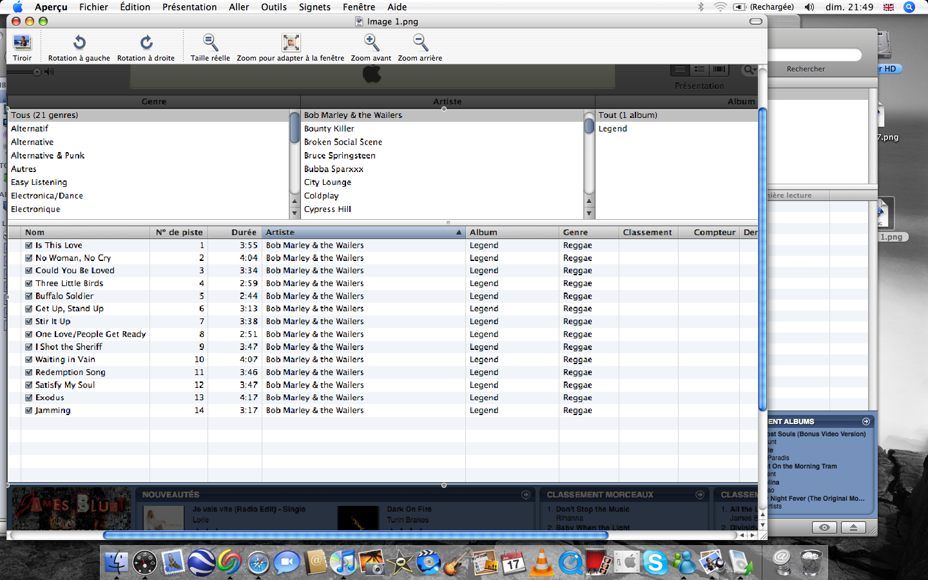Click the Wi-Fi status icon
The height and width of the screenshot is (580, 928).
(720, 7)
